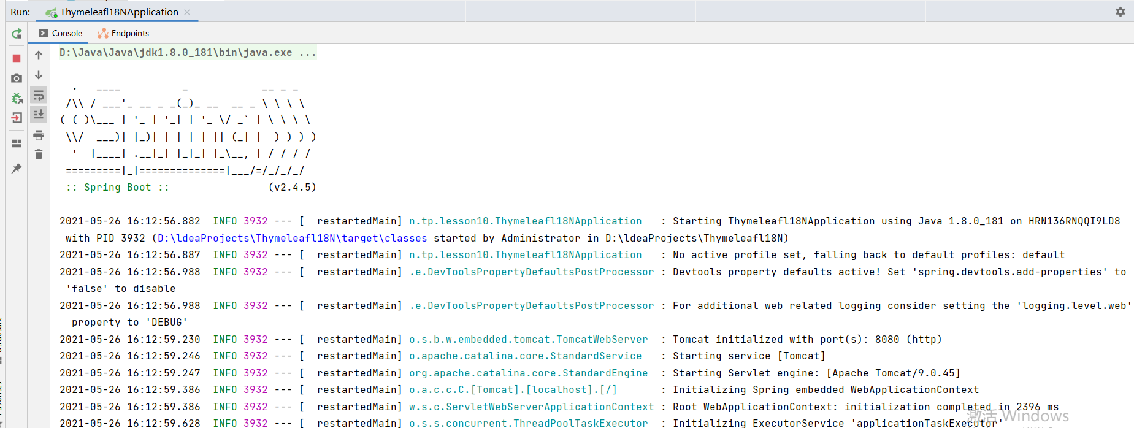
Task: Select the Thymeleafl18NApplication run tab
Action: [119, 12]
